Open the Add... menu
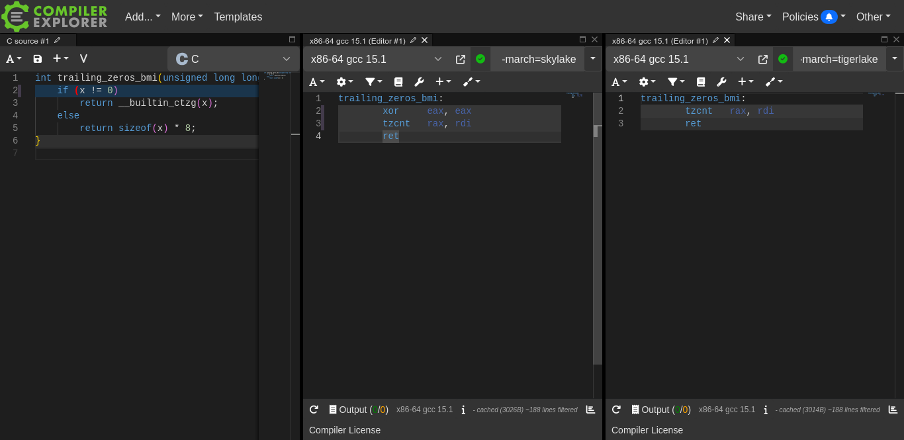 142,17
